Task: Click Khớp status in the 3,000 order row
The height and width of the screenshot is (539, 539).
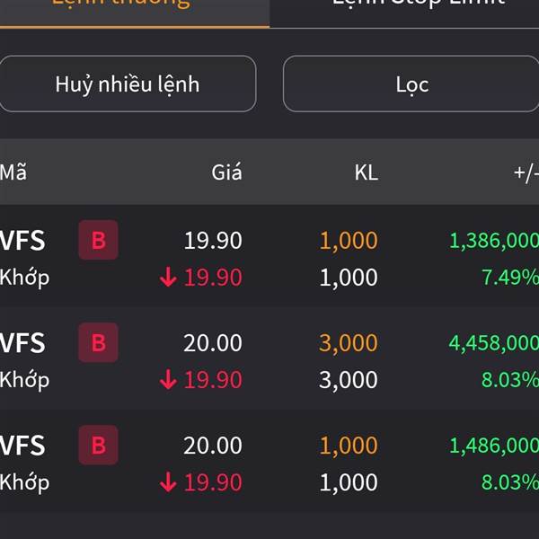Action: (x=25, y=379)
